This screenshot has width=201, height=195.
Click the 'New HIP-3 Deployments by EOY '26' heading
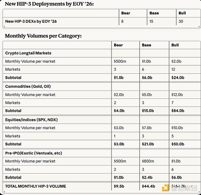49,4
